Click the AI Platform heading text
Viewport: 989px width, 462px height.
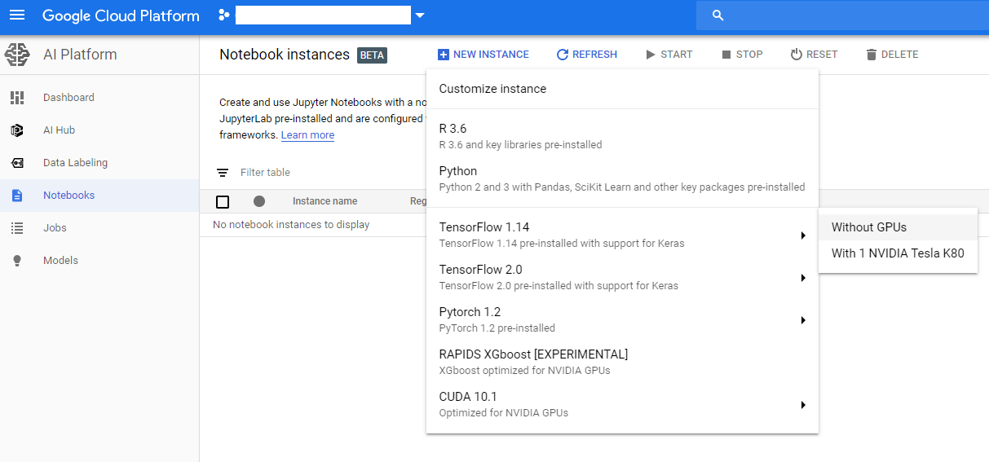click(80, 55)
